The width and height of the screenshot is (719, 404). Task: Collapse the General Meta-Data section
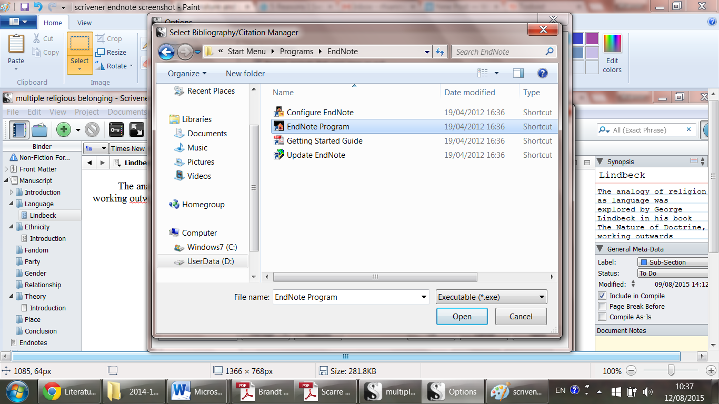coord(600,249)
